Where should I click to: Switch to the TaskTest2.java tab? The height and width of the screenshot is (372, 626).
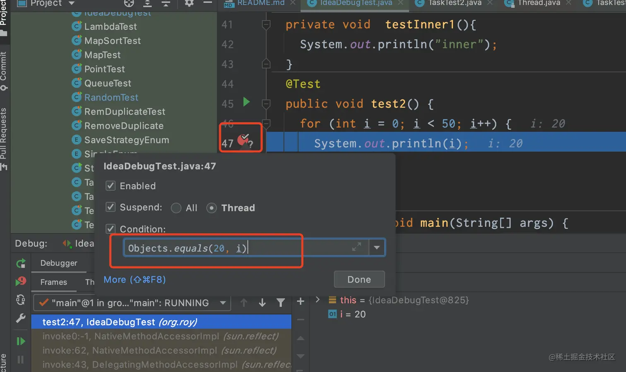coord(455,3)
